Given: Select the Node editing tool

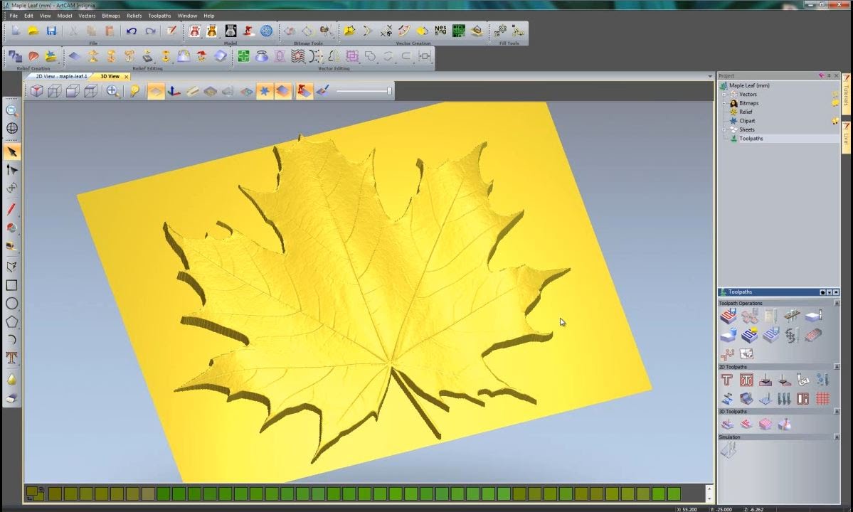Looking at the screenshot, I should pos(12,170).
